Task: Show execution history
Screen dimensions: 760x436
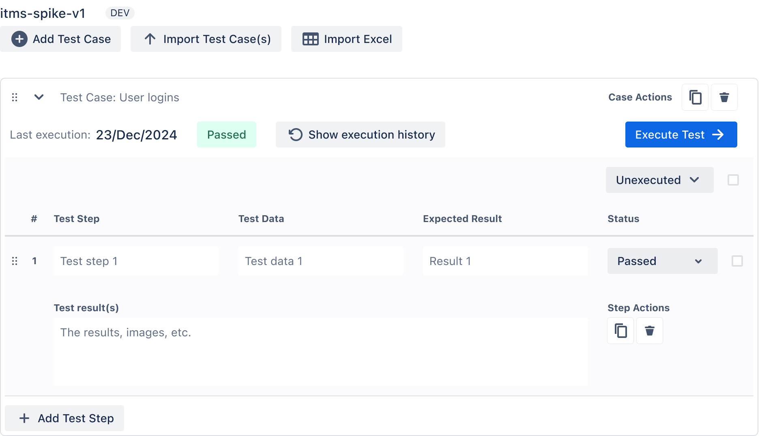Action: (360, 135)
